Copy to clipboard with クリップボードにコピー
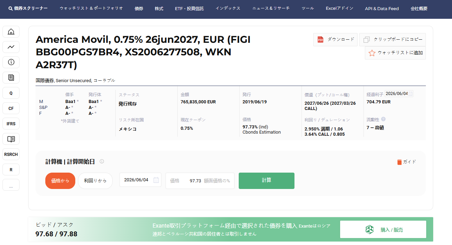The width and height of the screenshot is (452, 245). point(392,40)
